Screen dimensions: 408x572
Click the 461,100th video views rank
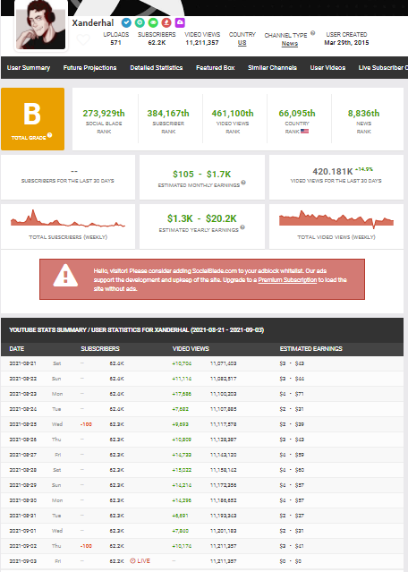[x=233, y=114]
